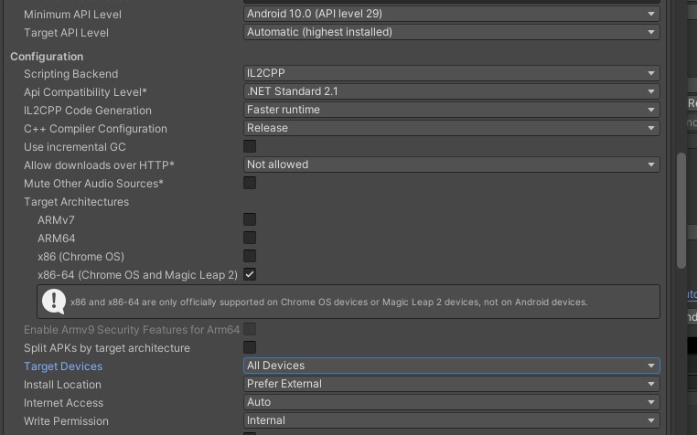Select the C++ Compiler Configuration dropdown

point(451,128)
